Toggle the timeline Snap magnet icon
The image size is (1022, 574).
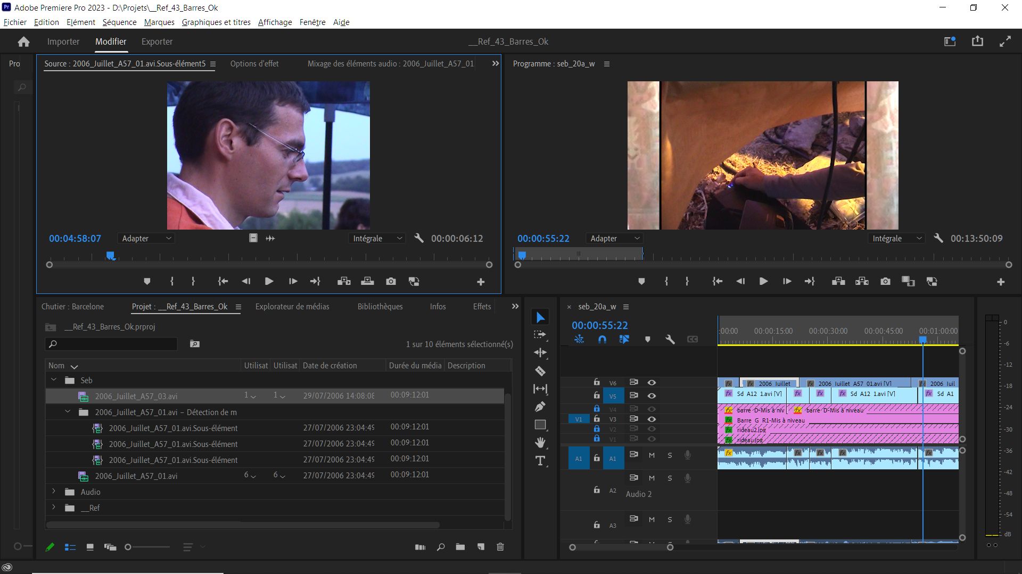click(602, 339)
